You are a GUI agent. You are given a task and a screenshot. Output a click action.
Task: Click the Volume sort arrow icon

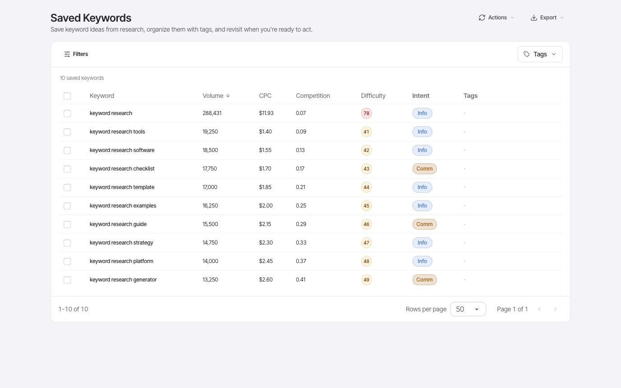pos(228,96)
